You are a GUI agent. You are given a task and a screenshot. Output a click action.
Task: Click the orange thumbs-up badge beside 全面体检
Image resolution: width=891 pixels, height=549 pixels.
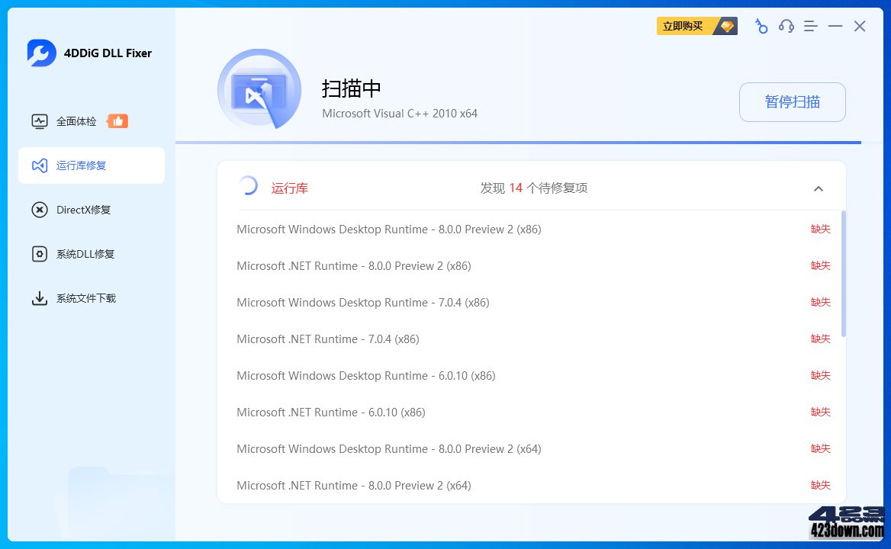pyautogui.click(x=117, y=121)
